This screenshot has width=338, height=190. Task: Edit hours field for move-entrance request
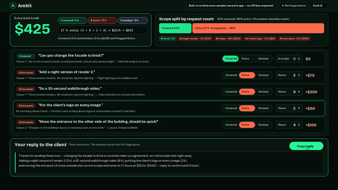point(289,125)
